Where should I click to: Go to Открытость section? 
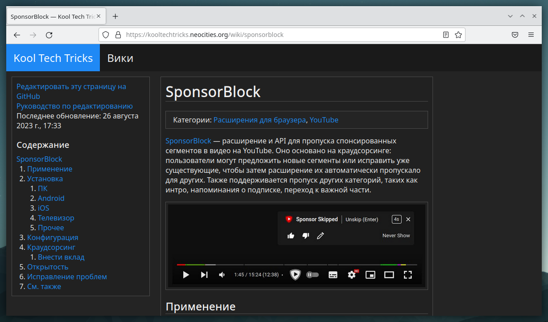(48, 267)
